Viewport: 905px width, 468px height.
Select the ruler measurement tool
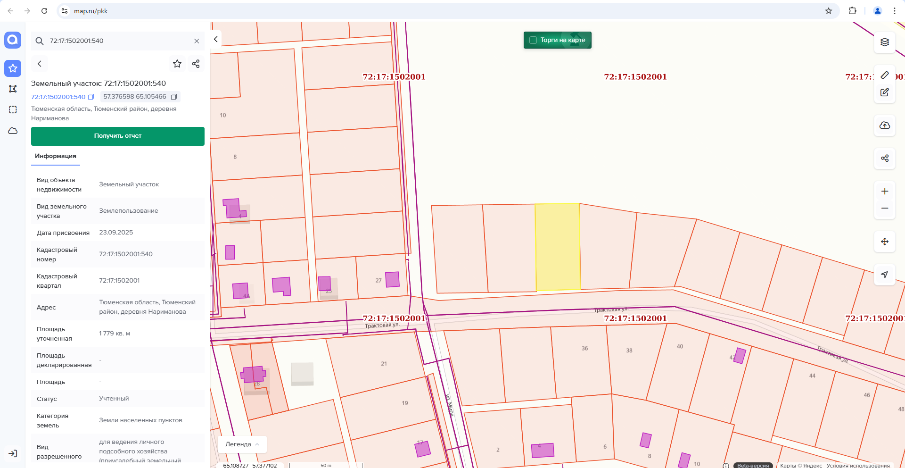[885, 75]
